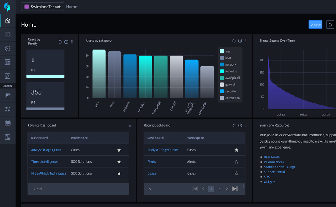Open the dashboards grid sidebar icon

(8, 34)
